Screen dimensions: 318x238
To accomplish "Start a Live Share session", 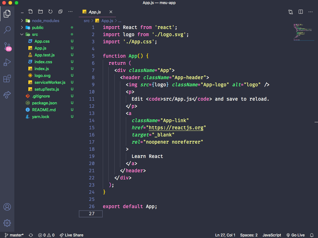I will (71, 235).
